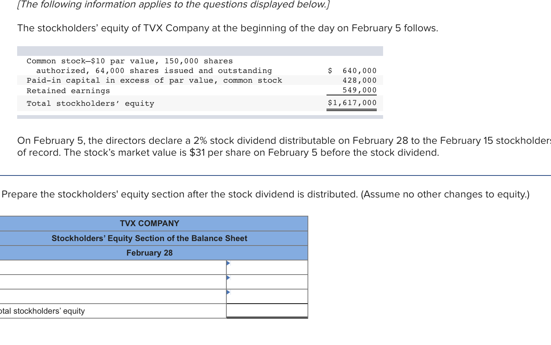This screenshot has height=345, width=551.
Task: Select the second account title entry cell
Action: (x=112, y=282)
